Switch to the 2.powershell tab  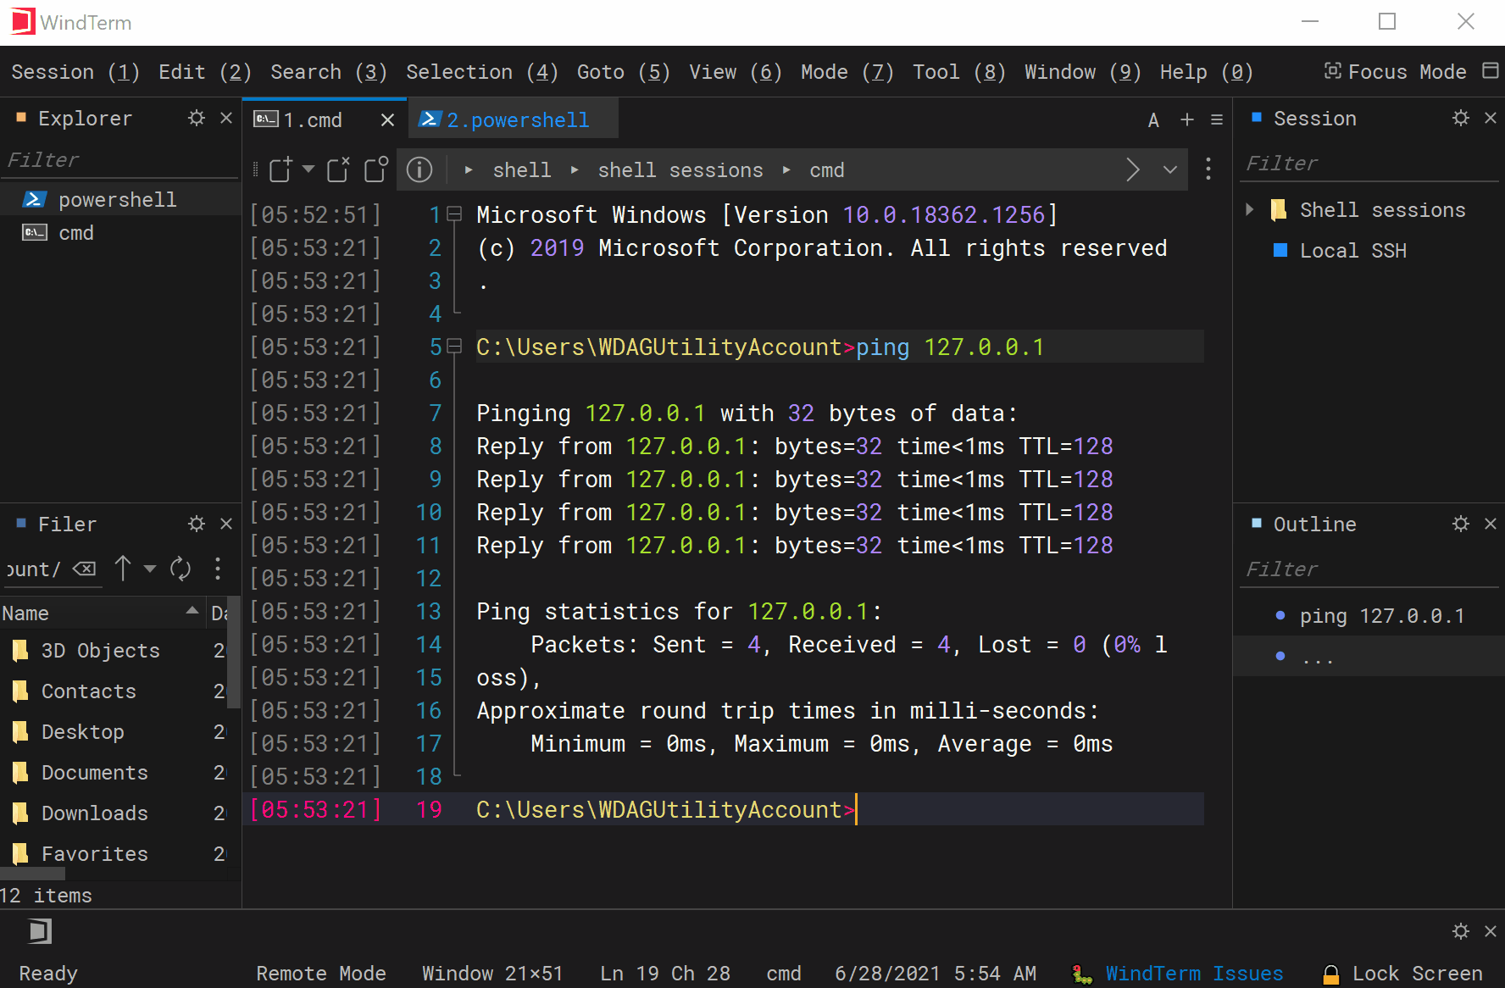(514, 119)
